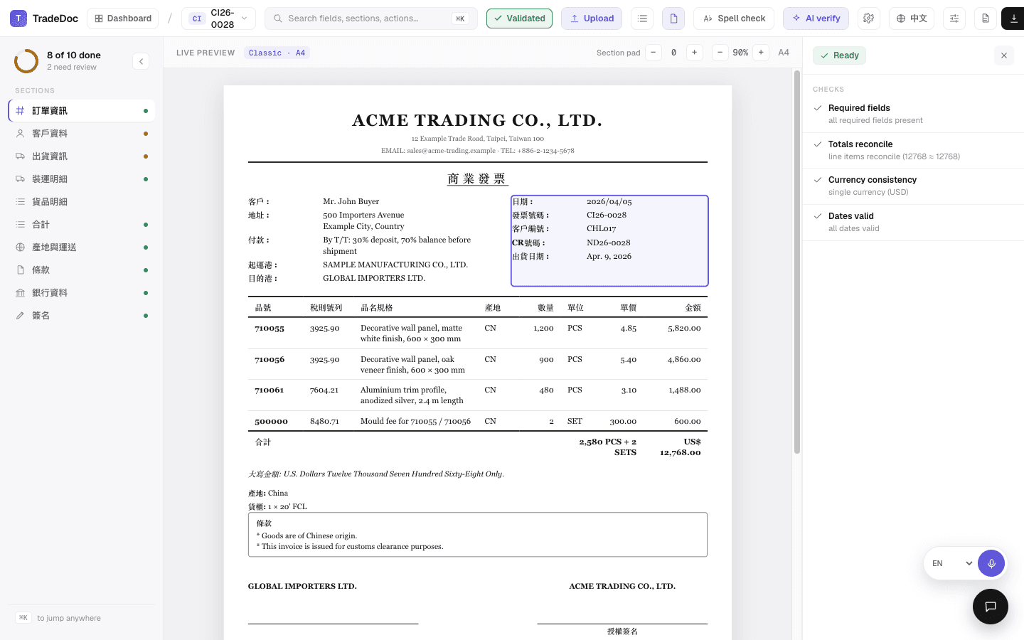Focus the search fields input
The image size is (1024, 640).
(x=370, y=18)
